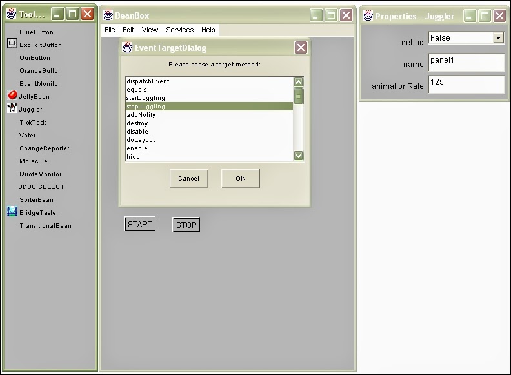Minimize the Properties - Juggler window
This screenshot has height=375, width=511.
click(x=469, y=15)
